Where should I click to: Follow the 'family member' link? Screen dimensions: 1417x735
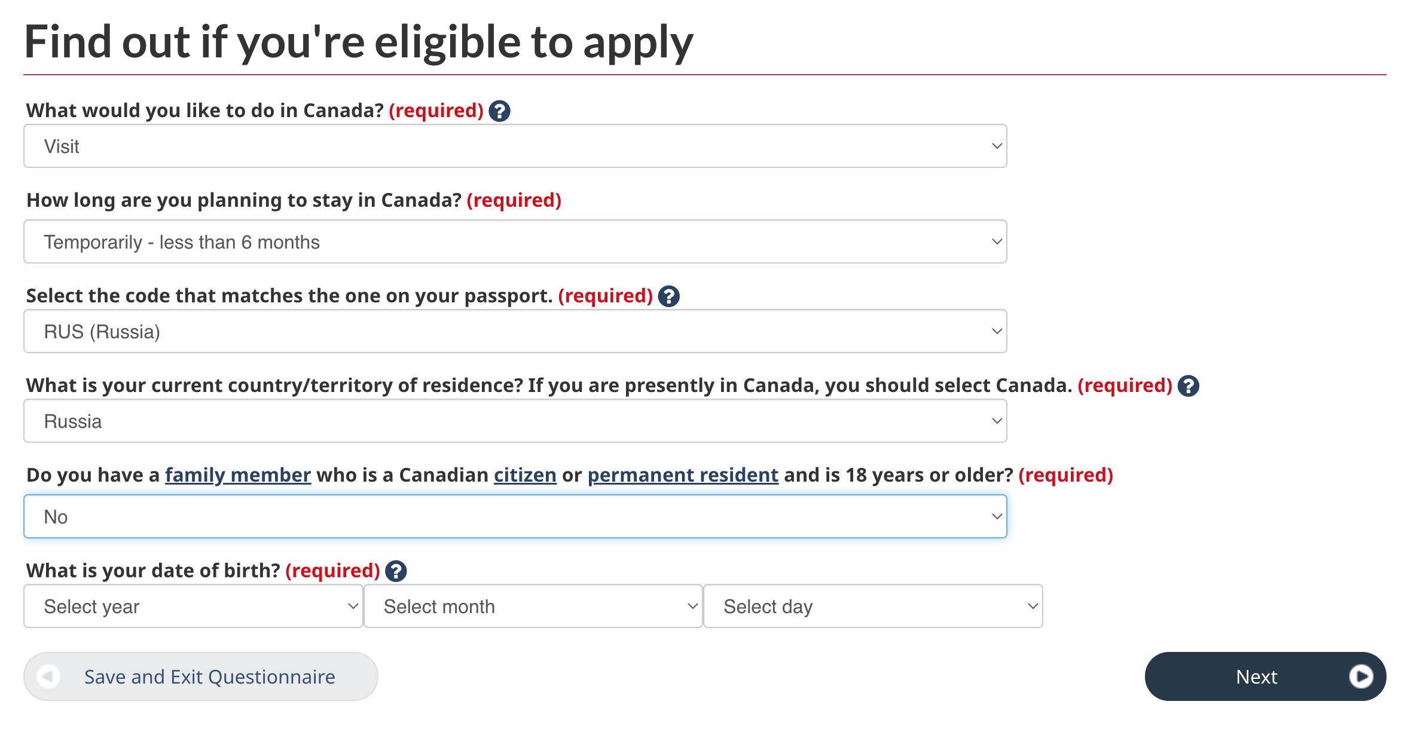coord(238,475)
